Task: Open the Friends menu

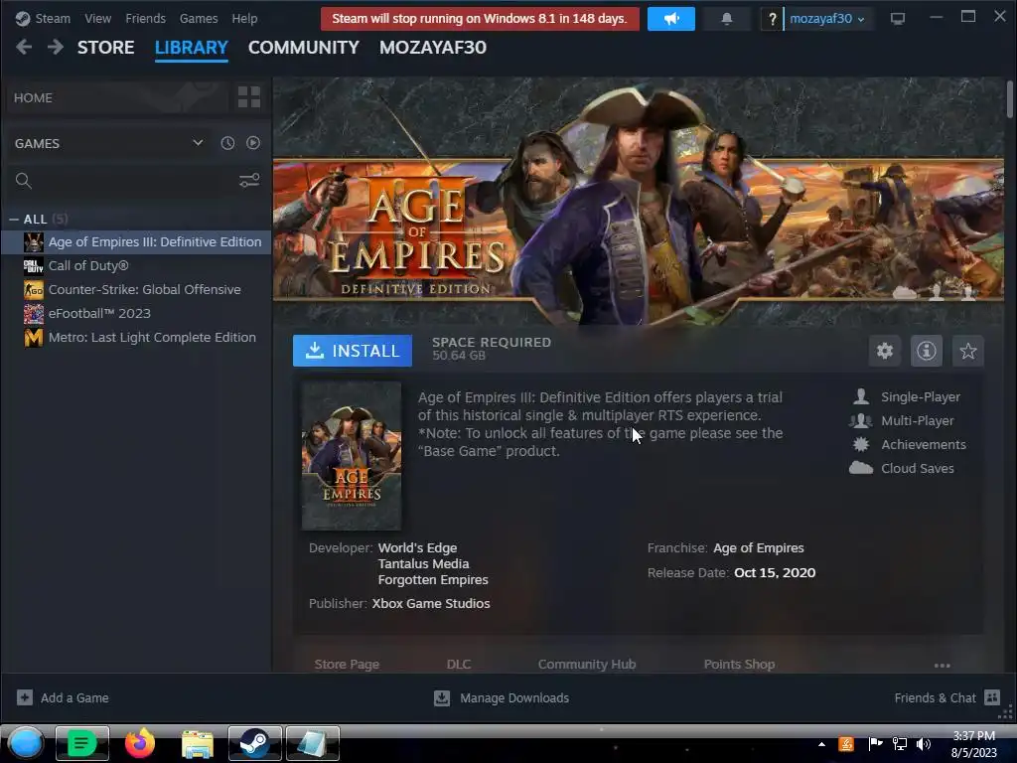Action: 145,18
